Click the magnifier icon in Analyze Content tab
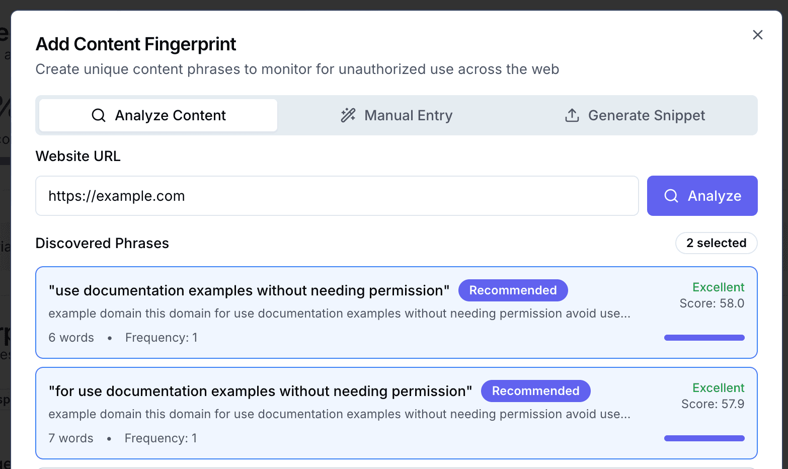The height and width of the screenshot is (469, 788). [x=99, y=115]
